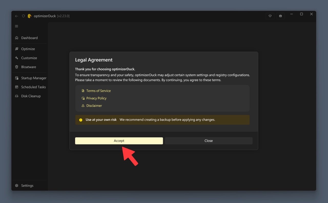Click the Disclaimer warning triangle icon
The height and width of the screenshot is (203, 328).
(83, 106)
